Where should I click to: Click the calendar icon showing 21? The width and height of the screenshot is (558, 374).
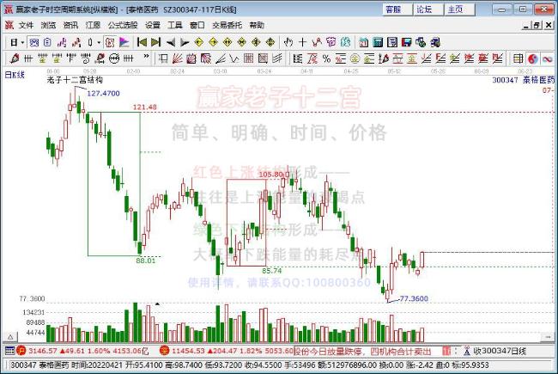363,42
